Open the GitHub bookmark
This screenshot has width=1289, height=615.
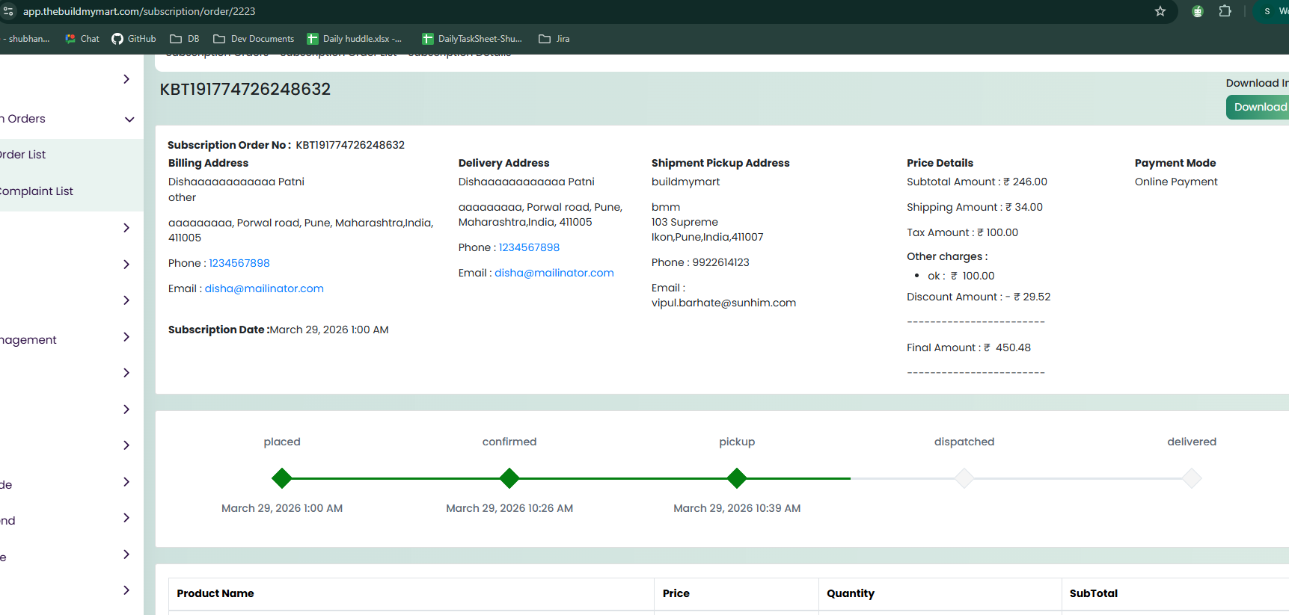tap(134, 39)
